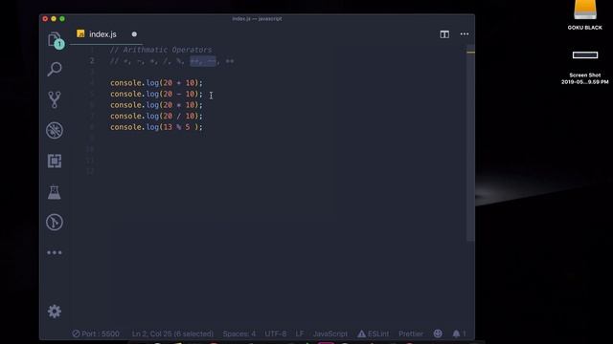This screenshot has height=344, width=613.
Task: Open the Test flask icon in activity bar
Action: pyautogui.click(x=55, y=192)
